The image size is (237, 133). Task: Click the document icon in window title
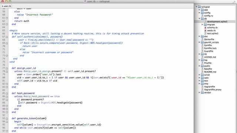tap(85, 1)
